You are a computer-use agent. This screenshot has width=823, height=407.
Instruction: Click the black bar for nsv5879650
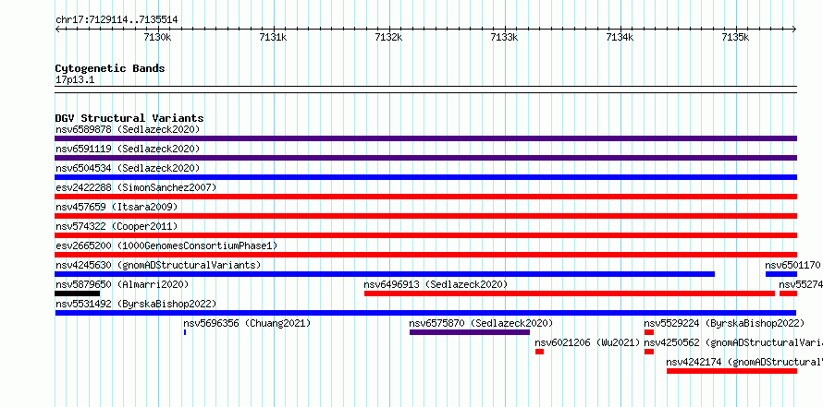click(x=77, y=293)
